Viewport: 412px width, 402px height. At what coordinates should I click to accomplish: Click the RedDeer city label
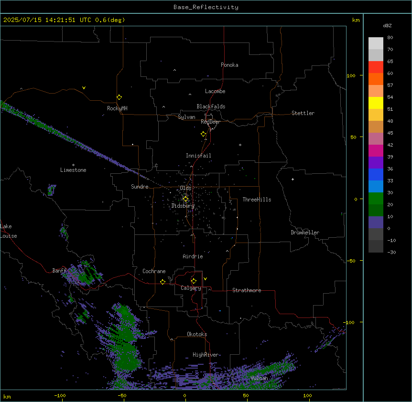click(x=210, y=122)
